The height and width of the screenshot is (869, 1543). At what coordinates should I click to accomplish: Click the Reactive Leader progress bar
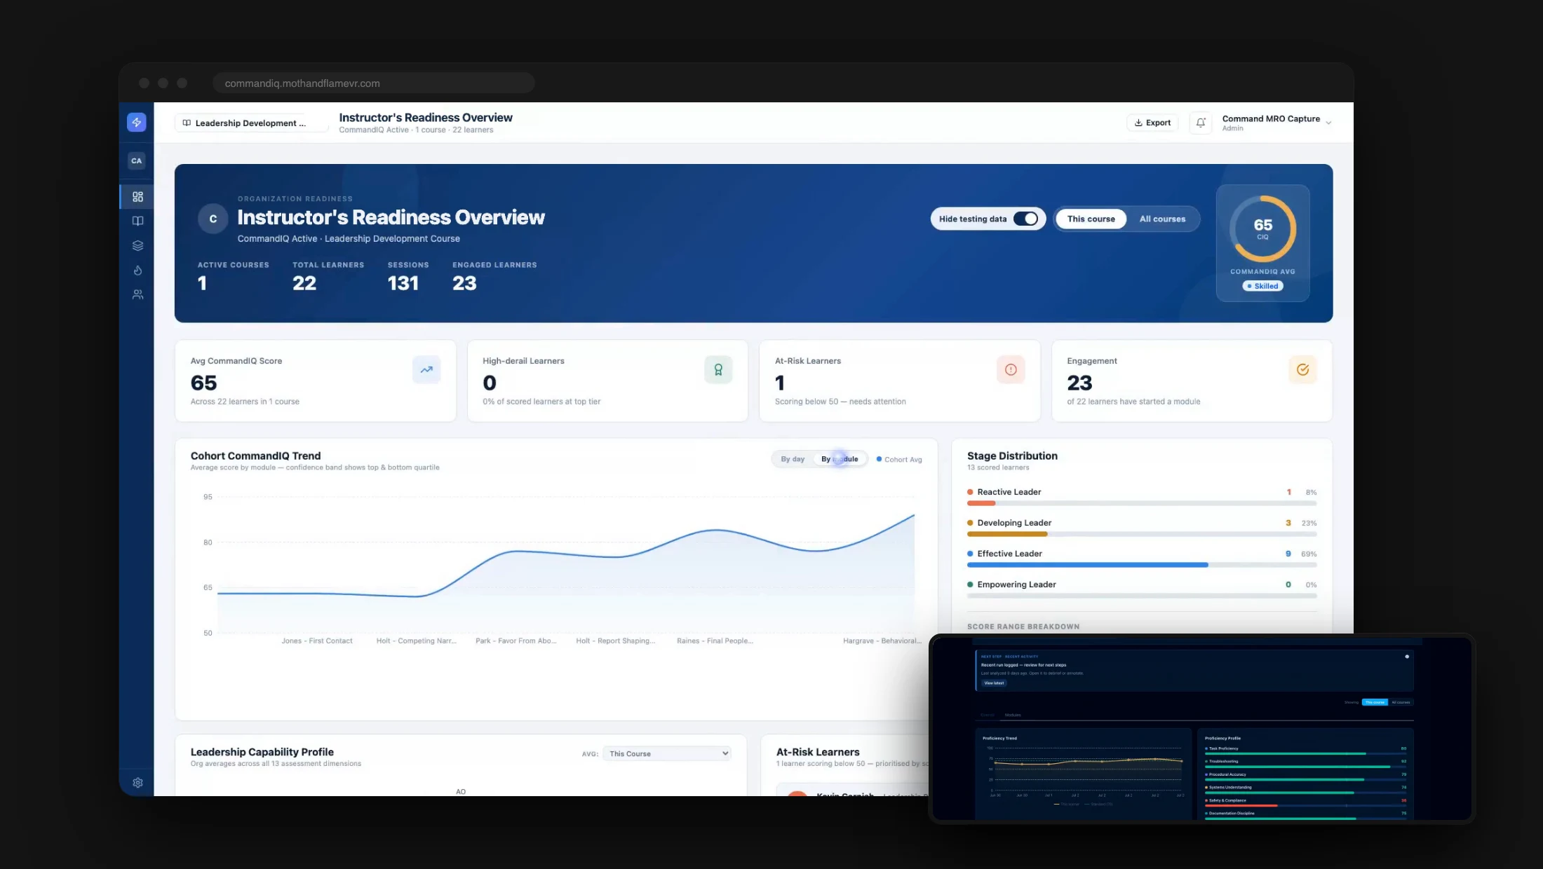(x=1141, y=503)
